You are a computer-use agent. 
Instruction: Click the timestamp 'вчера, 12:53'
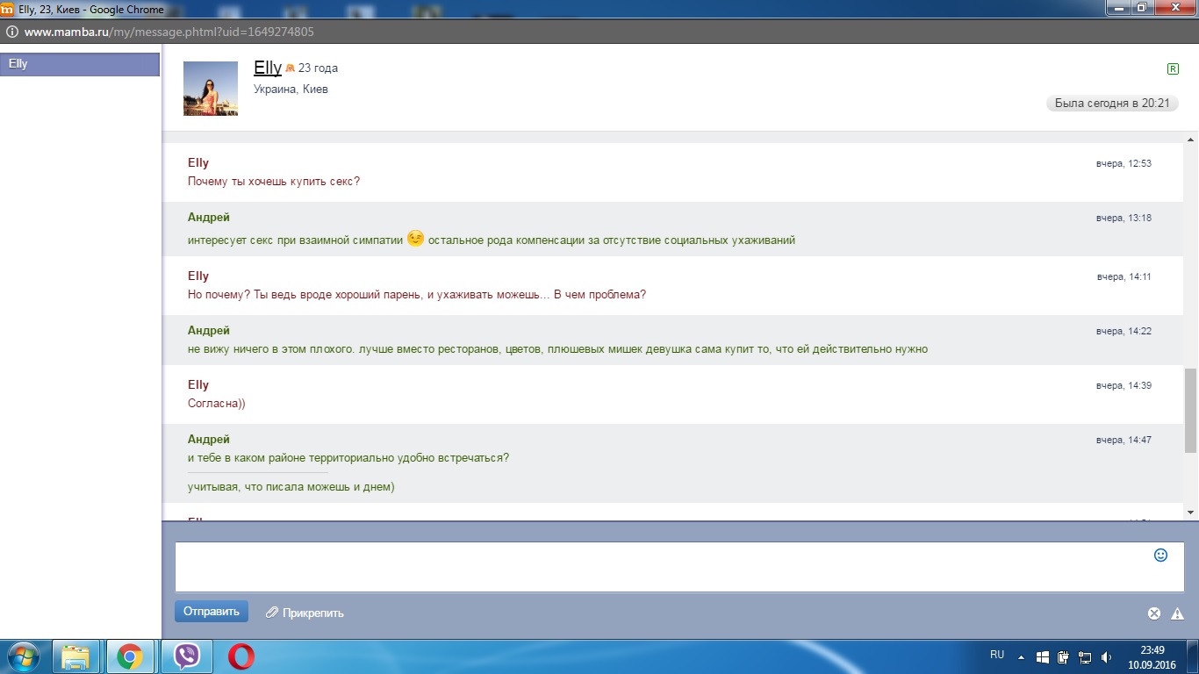(1124, 164)
